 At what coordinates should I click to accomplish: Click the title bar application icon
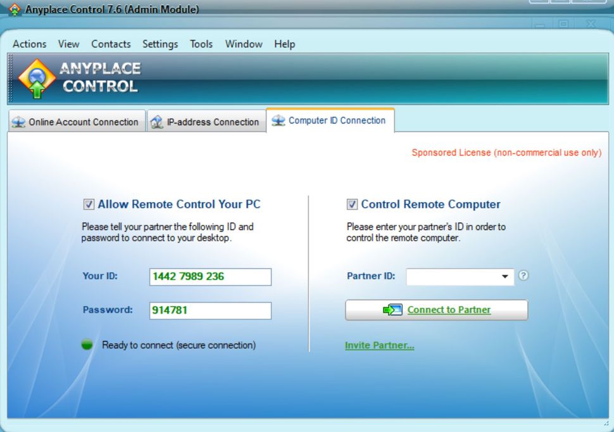[15, 9]
